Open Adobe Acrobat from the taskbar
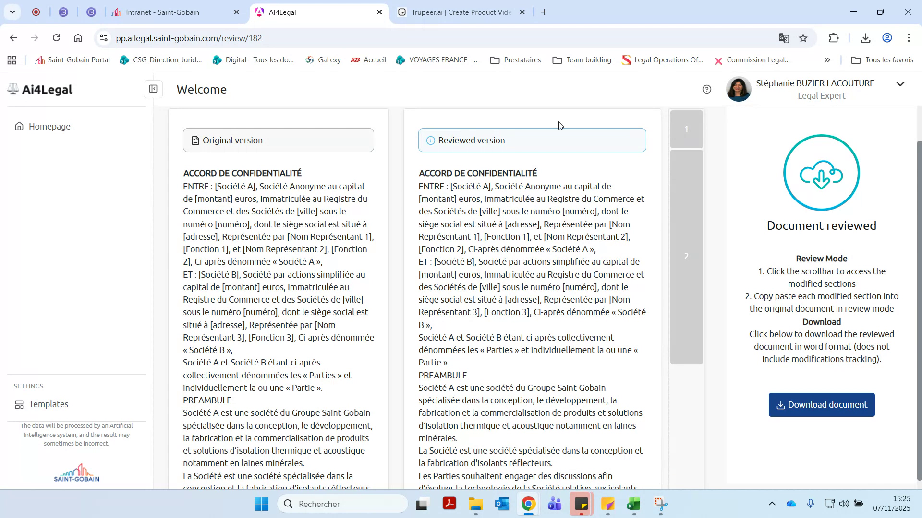The height and width of the screenshot is (518, 922). pos(449,504)
